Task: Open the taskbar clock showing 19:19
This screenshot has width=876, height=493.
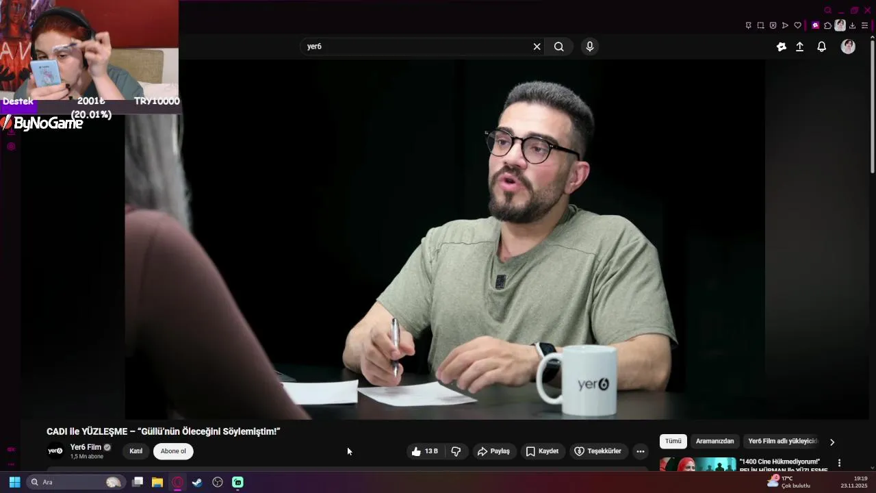Action: pyautogui.click(x=854, y=482)
